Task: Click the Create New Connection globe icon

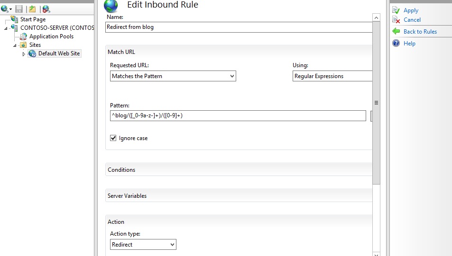Action: (x=5, y=9)
